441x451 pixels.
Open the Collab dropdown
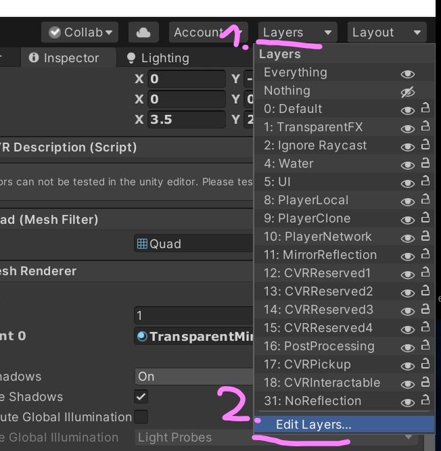pyautogui.click(x=80, y=32)
